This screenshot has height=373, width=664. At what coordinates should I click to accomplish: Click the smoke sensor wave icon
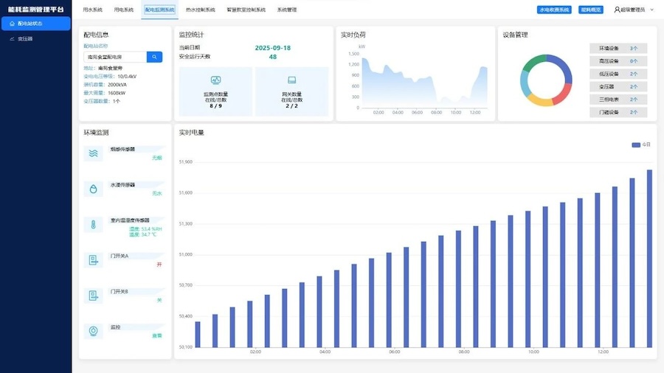(x=94, y=153)
